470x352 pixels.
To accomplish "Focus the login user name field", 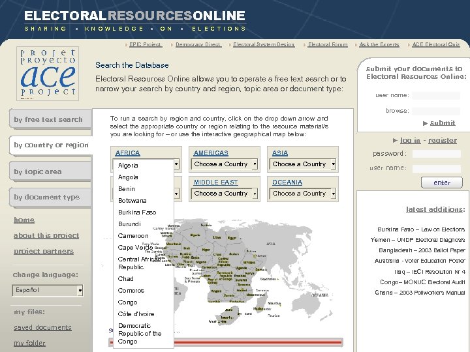I will [437, 169].
